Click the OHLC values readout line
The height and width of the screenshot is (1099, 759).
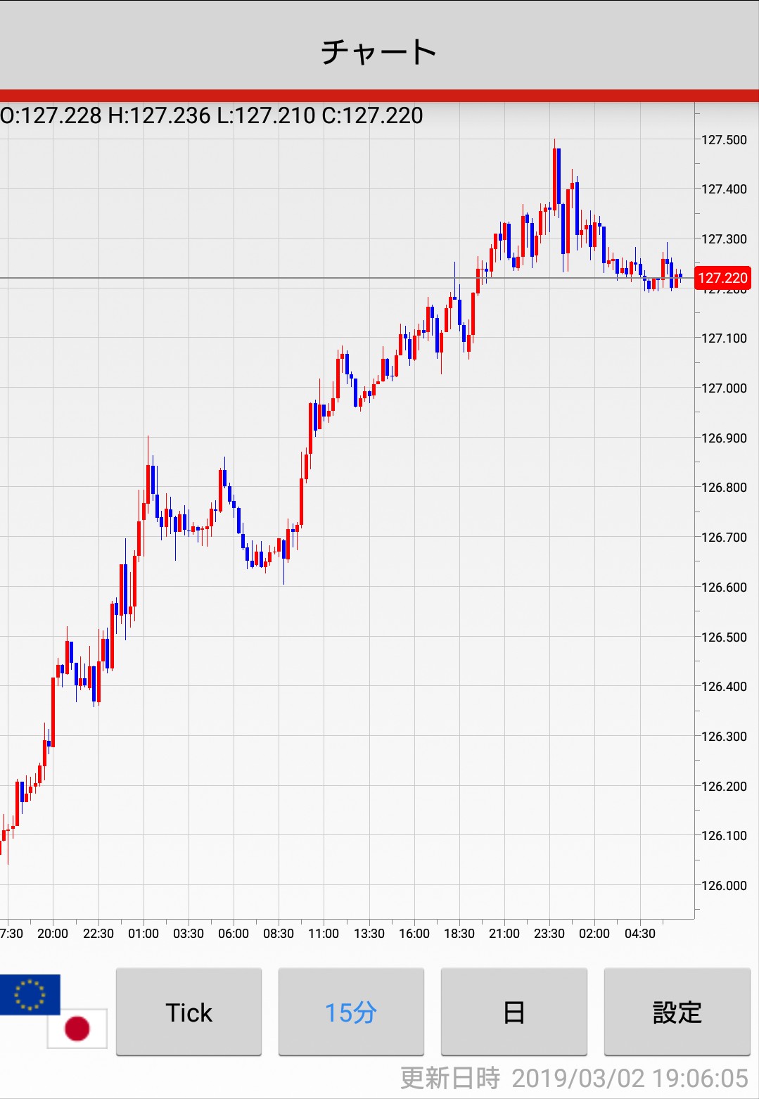coord(212,115)
